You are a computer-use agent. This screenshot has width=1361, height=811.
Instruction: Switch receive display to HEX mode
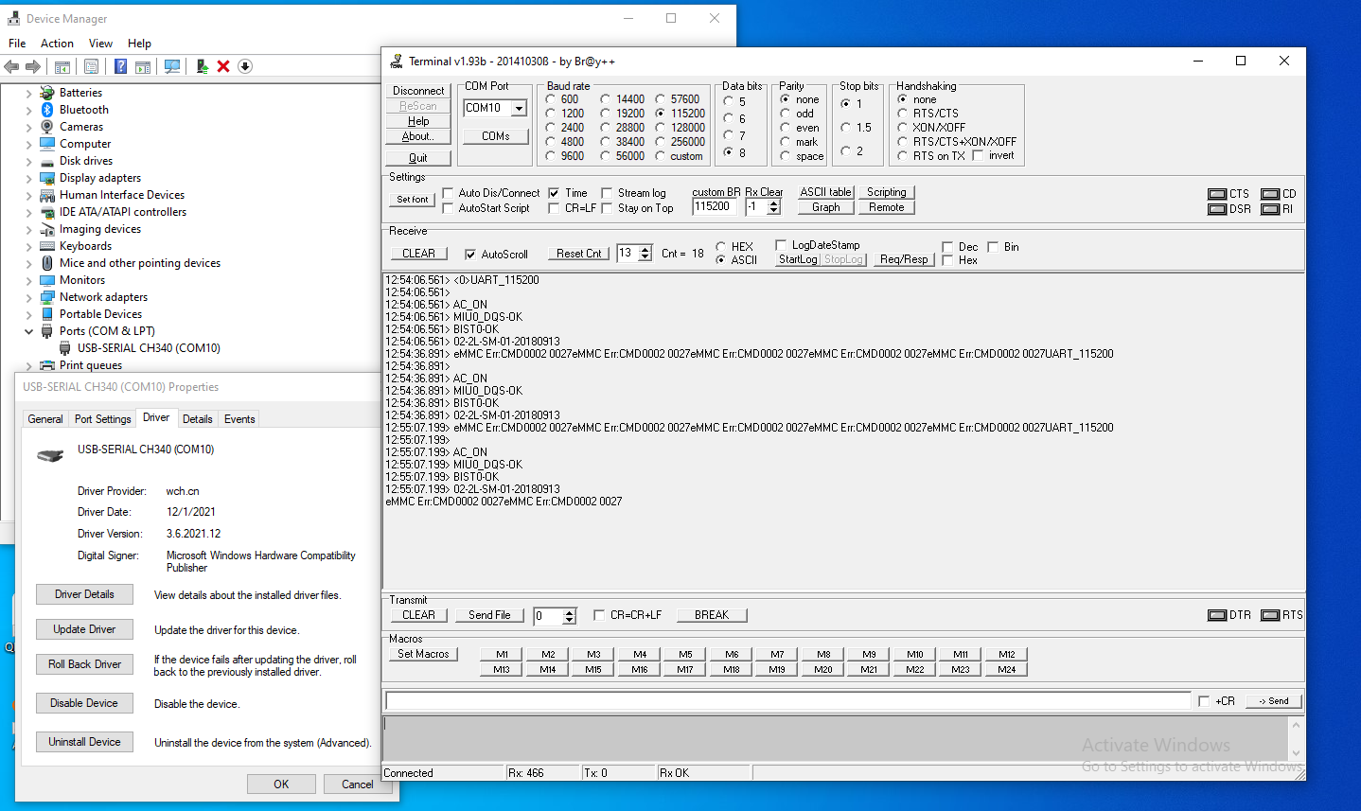721,246
